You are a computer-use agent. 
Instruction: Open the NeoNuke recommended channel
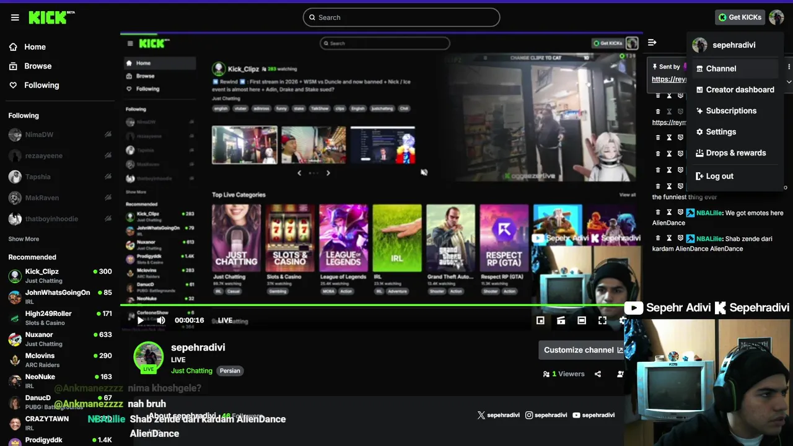coord(59,381)
